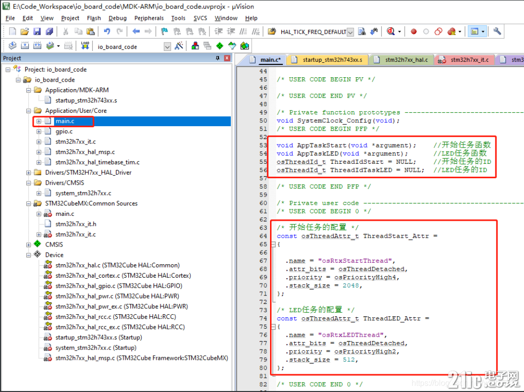Click the Build target icon
524x392 pixels.
25,46
